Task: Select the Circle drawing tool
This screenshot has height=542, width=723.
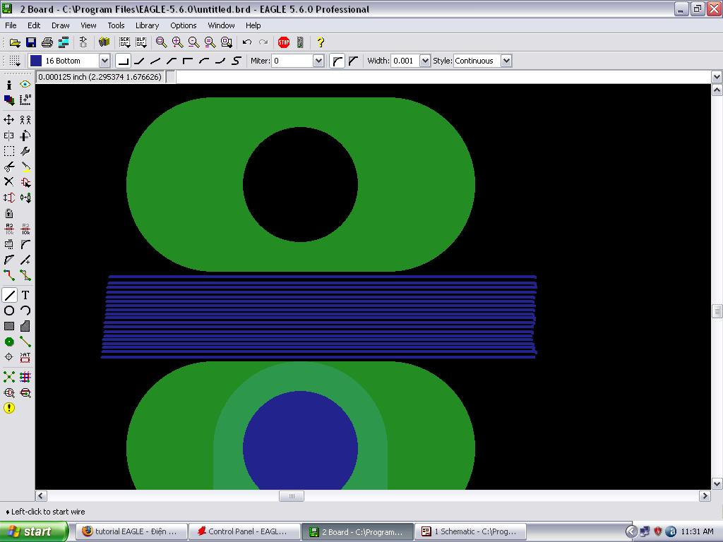Action: [x=9, y=311]
